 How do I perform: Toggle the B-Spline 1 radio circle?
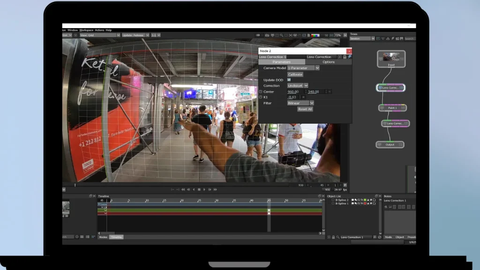click(x=333, y=203)
